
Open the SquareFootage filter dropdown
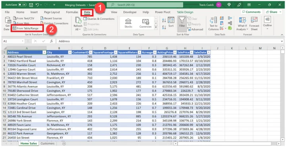click(x=116, y=52)
